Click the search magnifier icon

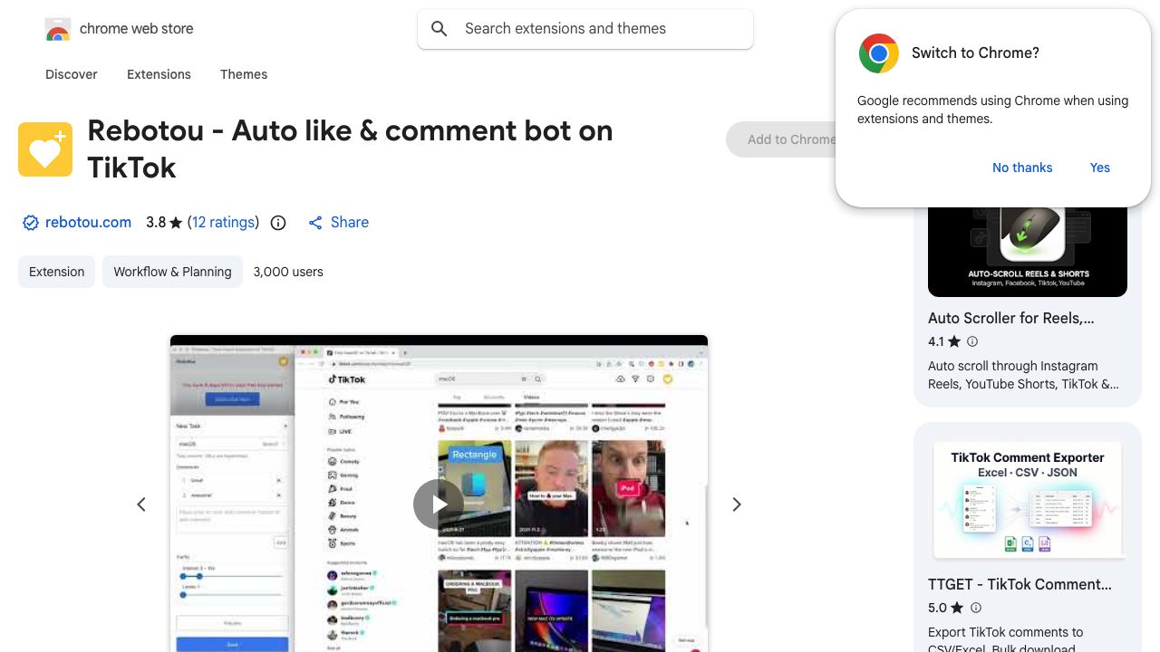pos(440,29)
